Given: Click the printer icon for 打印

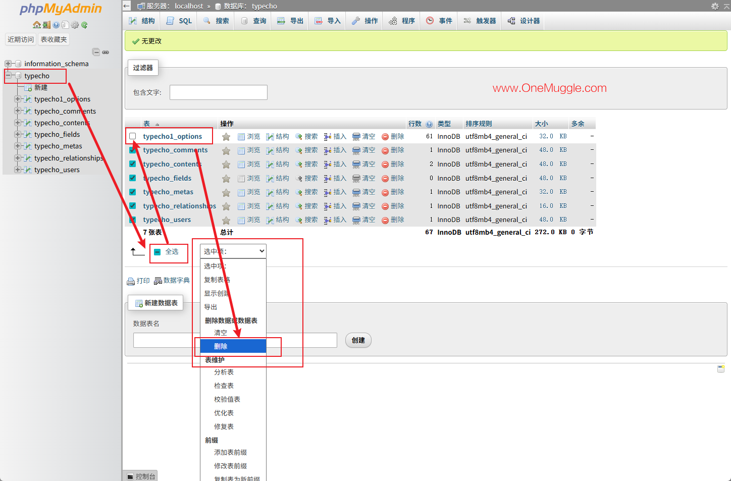Looking at the screenshot, I should point(131,281).
